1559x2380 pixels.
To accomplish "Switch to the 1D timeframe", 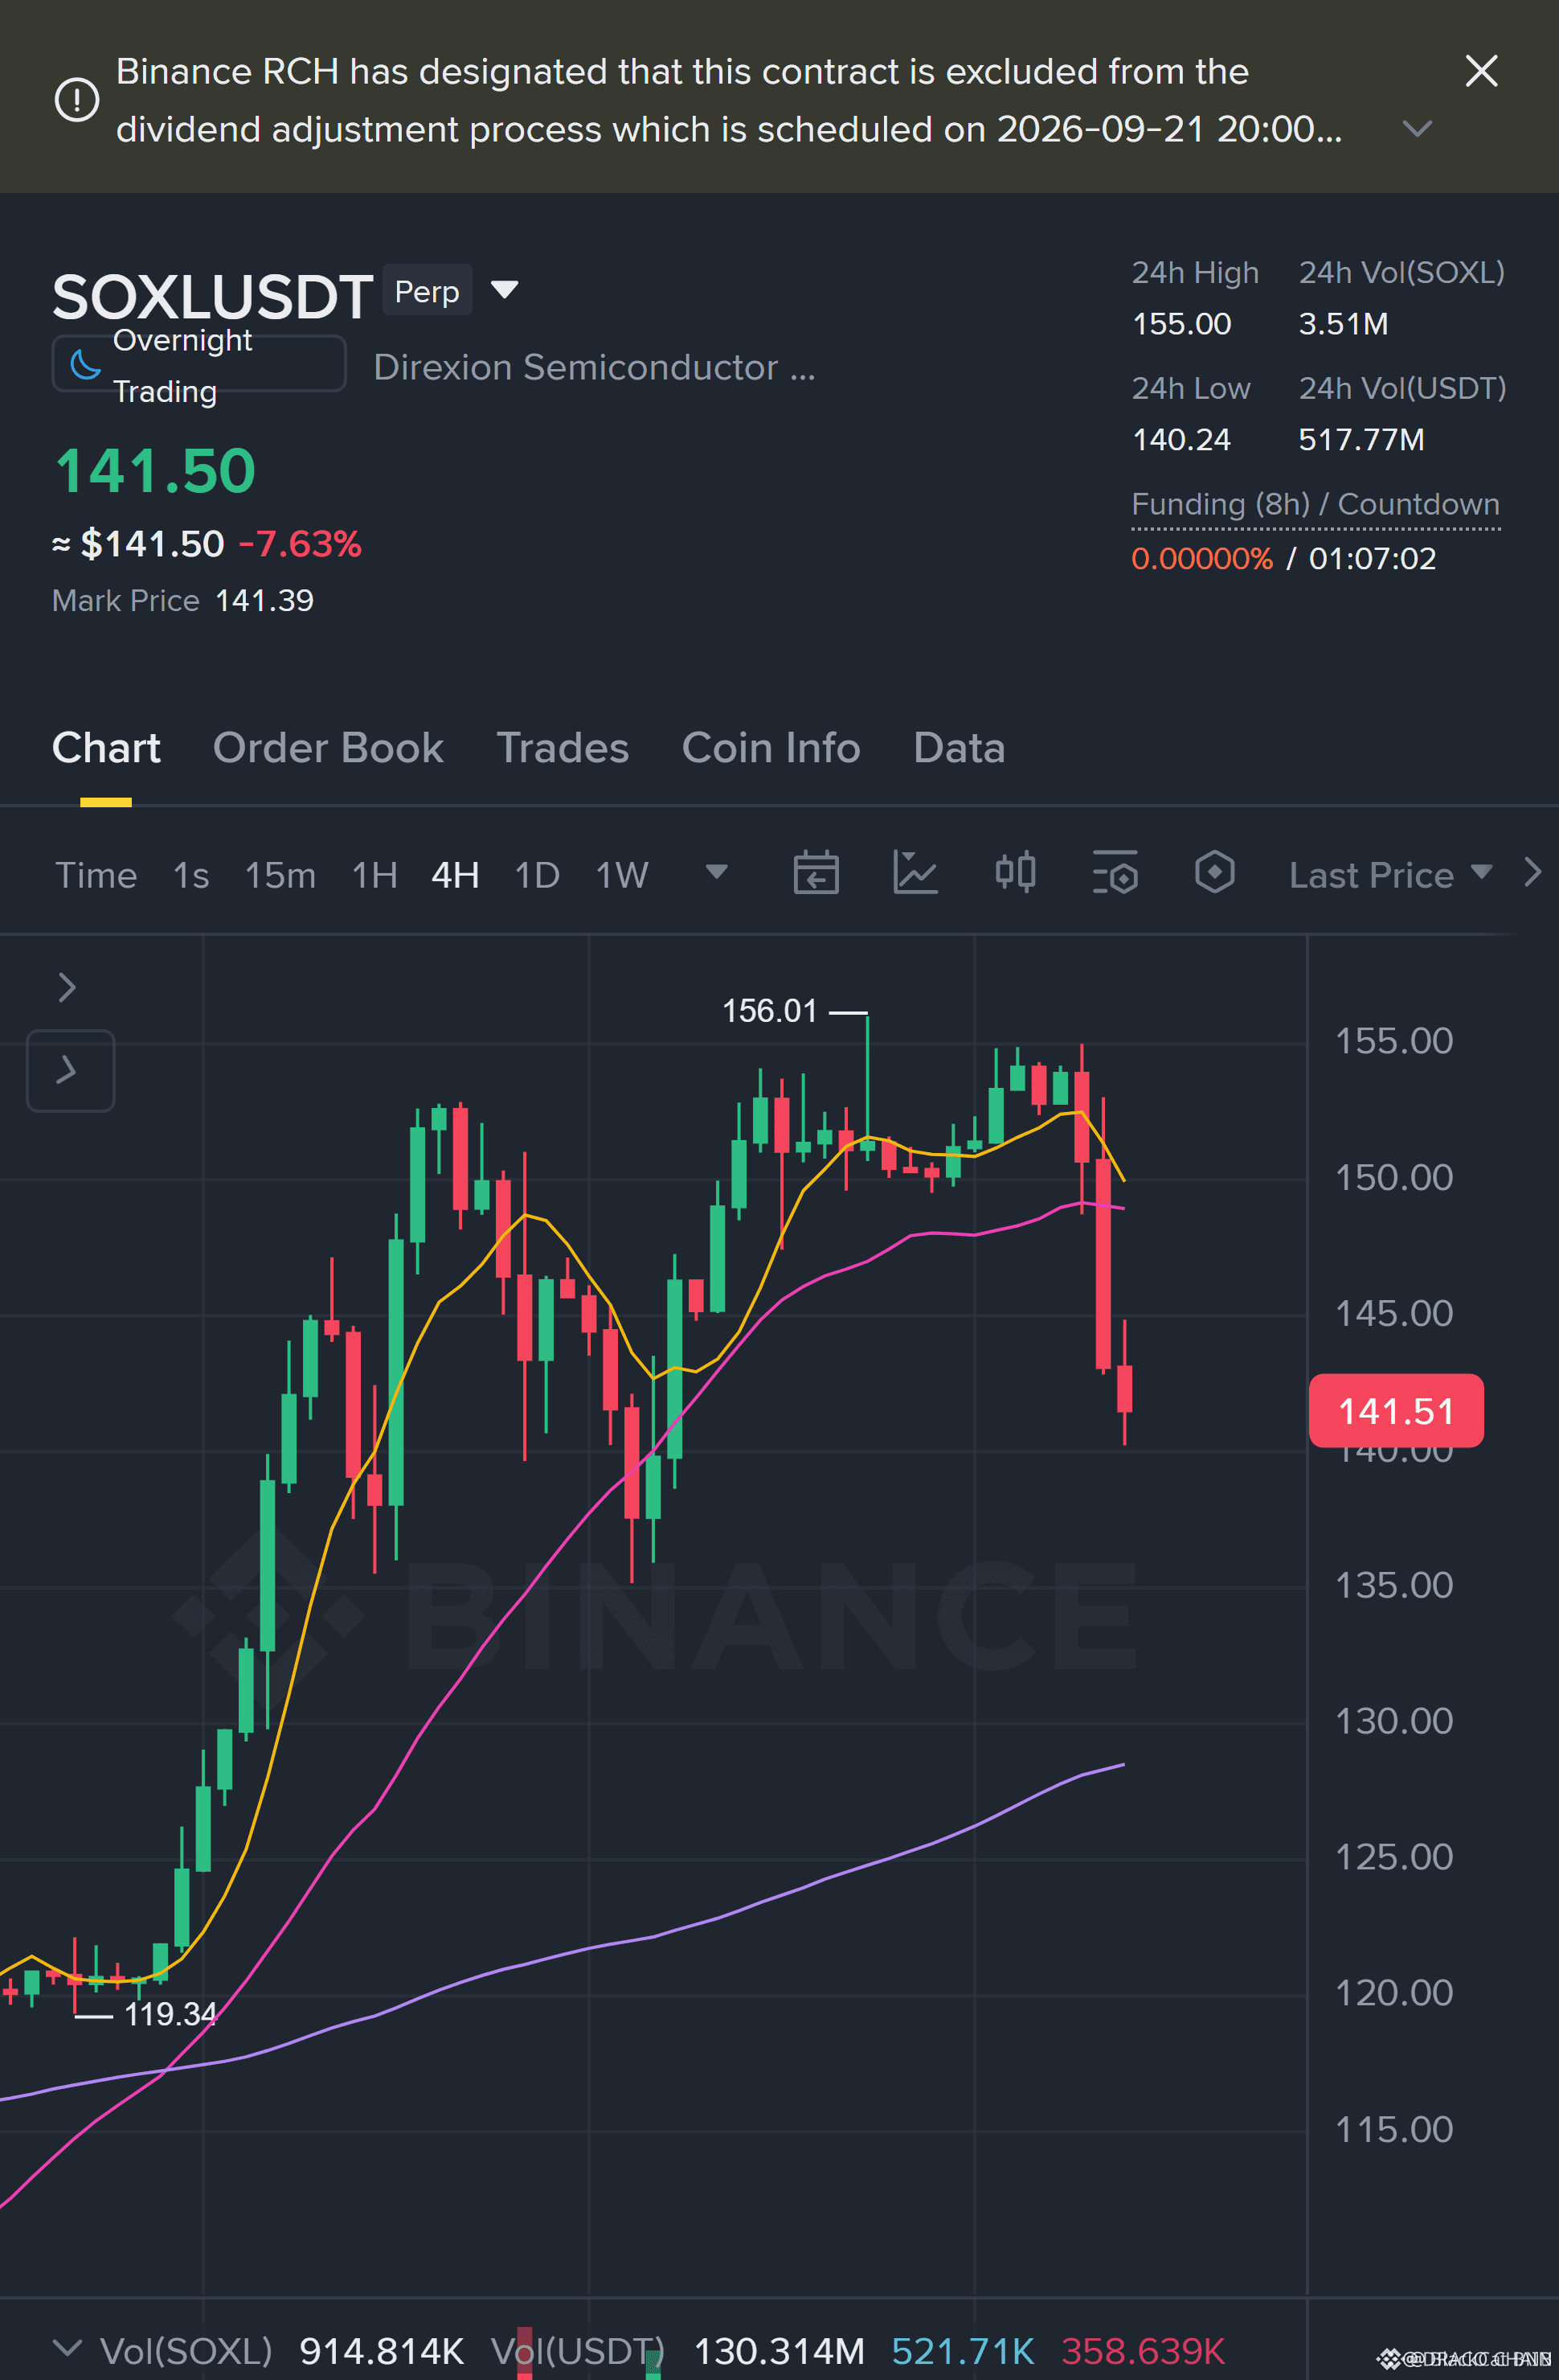I will click(x=537, y=875).
